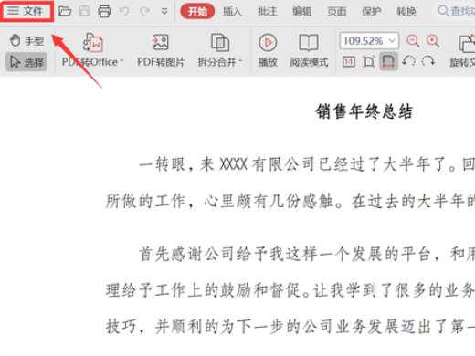Viewport: 475px width, 356px height.
Task: Switch to the 保护 tab
Action: point(371,11)
